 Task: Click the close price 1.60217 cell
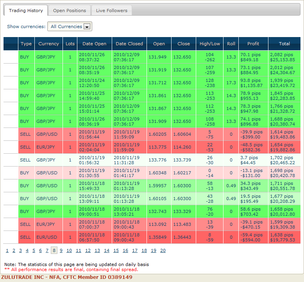click(x=184, y=173)
